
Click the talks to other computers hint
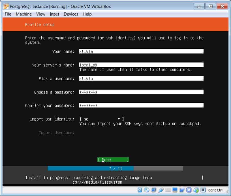click(x=136, y=70)
